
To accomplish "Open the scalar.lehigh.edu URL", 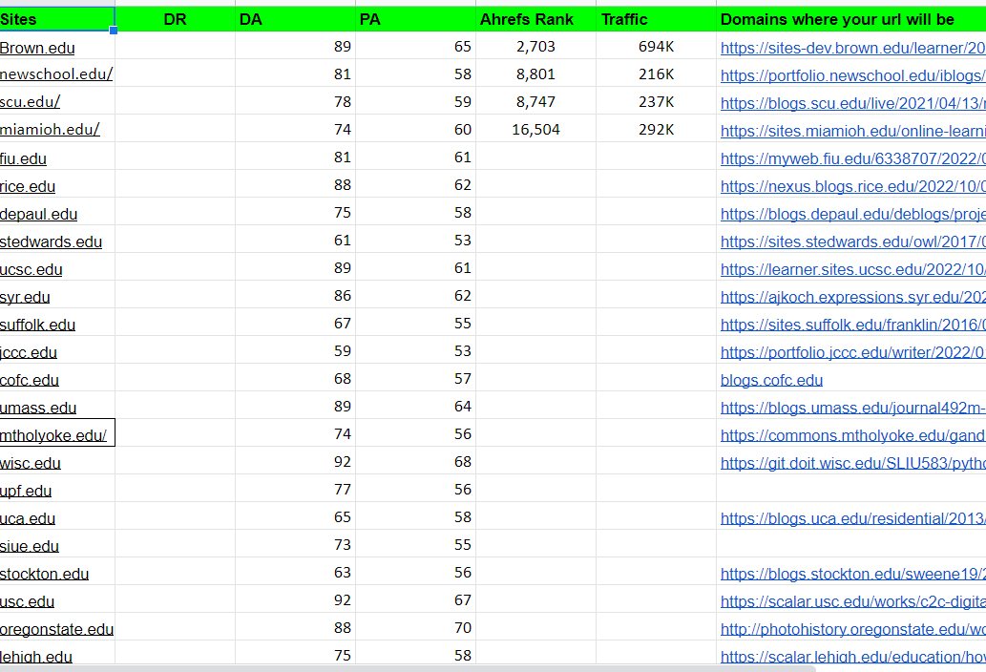I will (852, 657).
